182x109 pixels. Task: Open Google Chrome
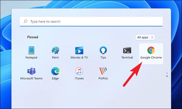pyautogui.click(x=151, y=54)
